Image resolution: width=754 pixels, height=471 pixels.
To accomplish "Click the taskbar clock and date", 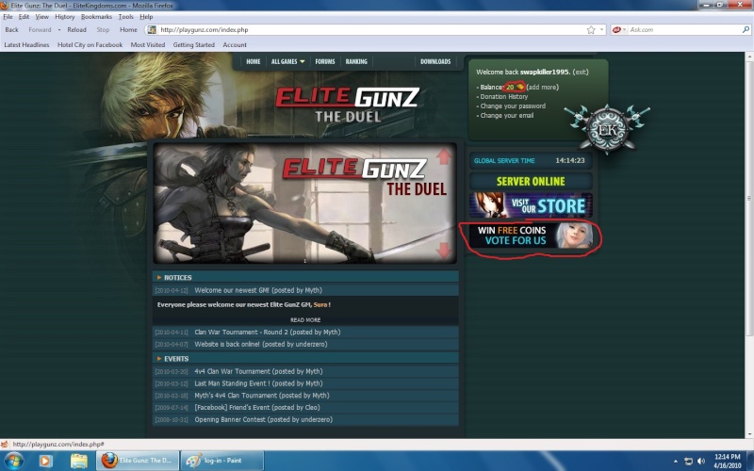I will click(727, 461).
